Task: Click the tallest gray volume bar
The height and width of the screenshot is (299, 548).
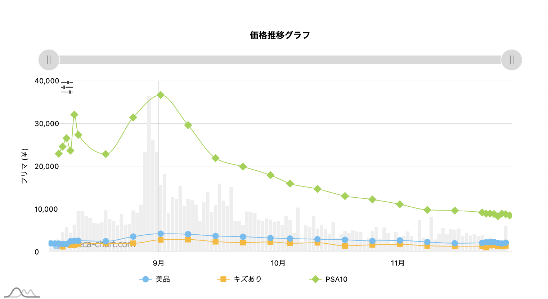Action: tap(149, 174)
